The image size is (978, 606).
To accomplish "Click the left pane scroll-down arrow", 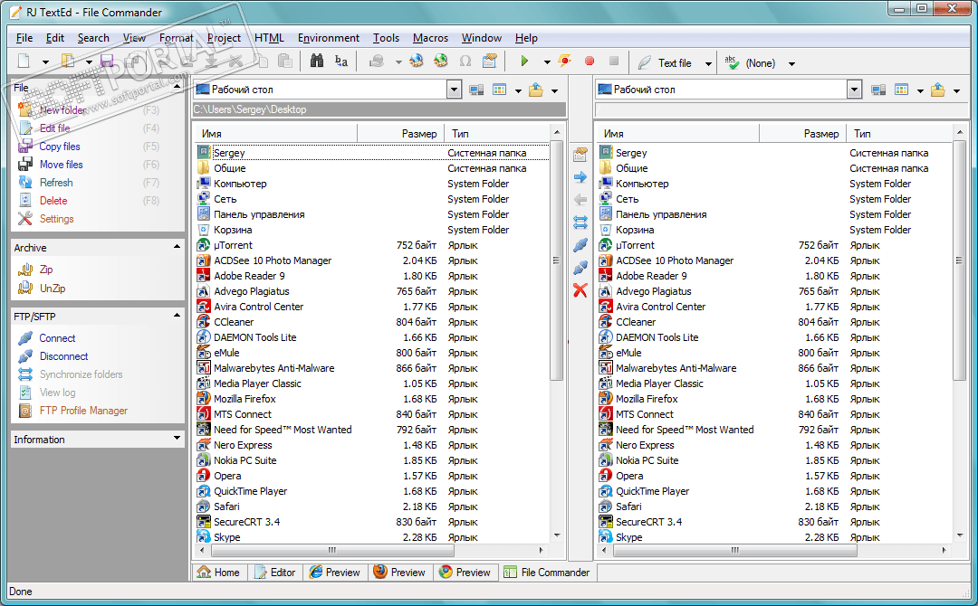I will [x=557, y=535].
